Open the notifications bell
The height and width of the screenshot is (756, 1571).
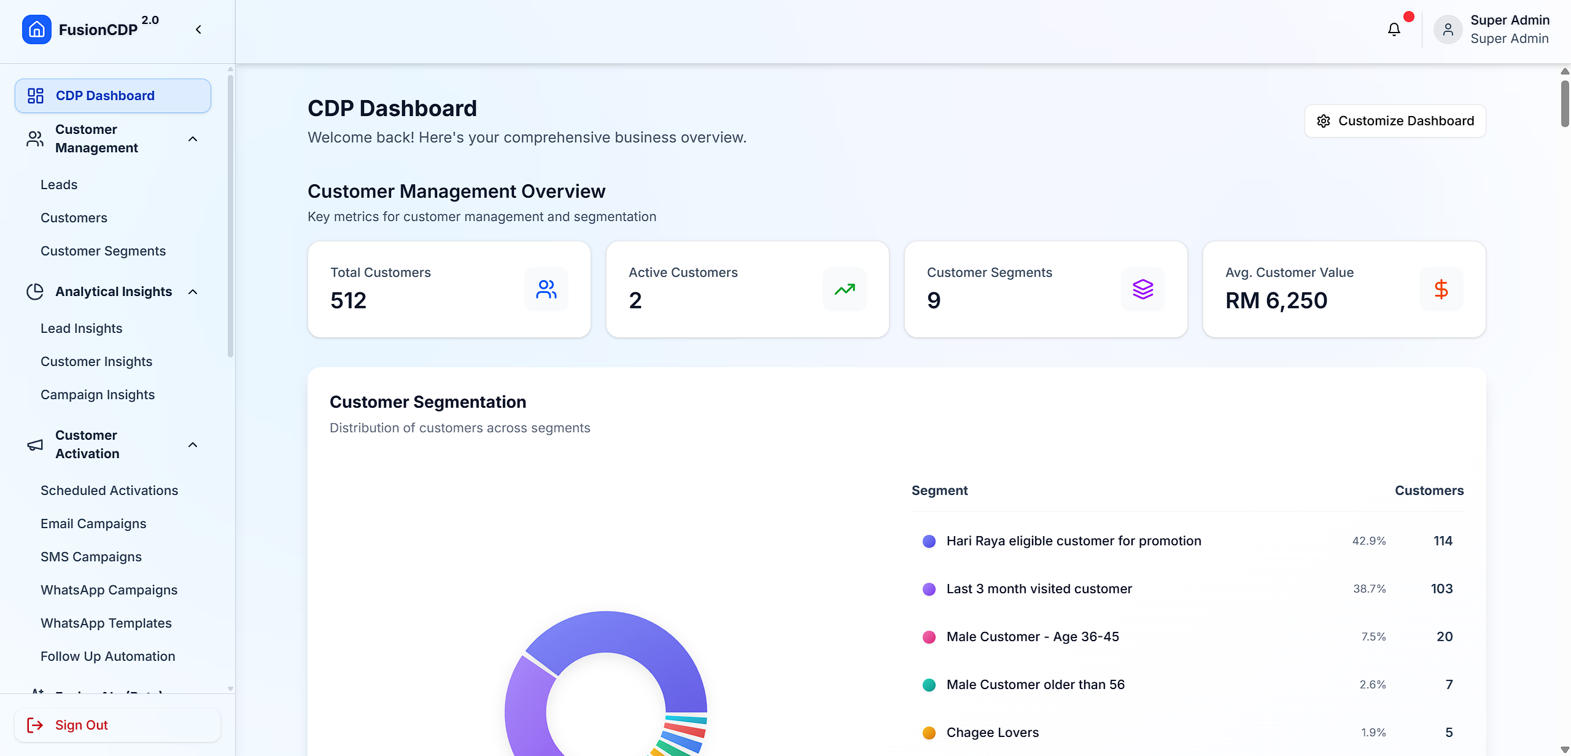click(x=1394, y=29)
